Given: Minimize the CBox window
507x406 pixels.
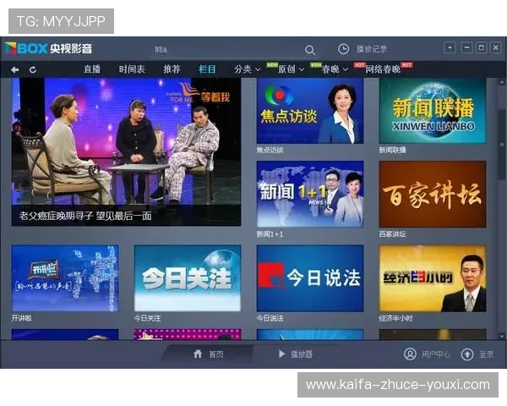Looking at the screenshot, I should point(466,48).
